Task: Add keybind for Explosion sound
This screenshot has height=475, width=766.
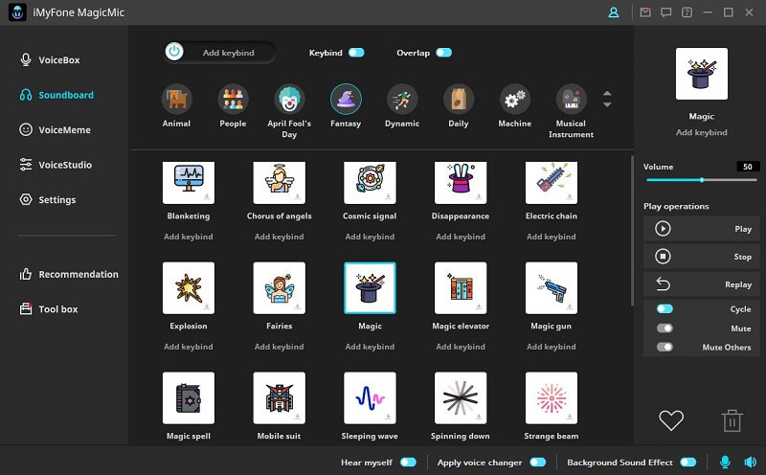Action: (189, 347)
